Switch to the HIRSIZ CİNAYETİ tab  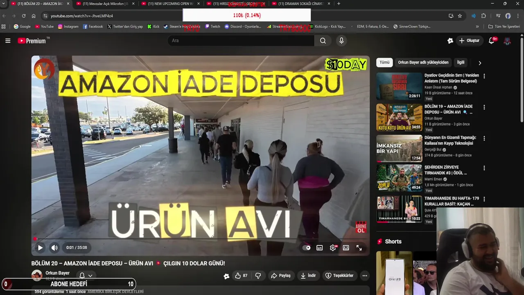(236, 4)
